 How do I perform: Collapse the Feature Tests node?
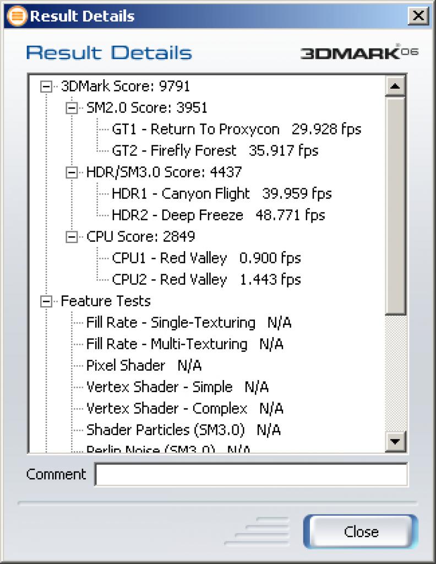click(x=46, y=301)
